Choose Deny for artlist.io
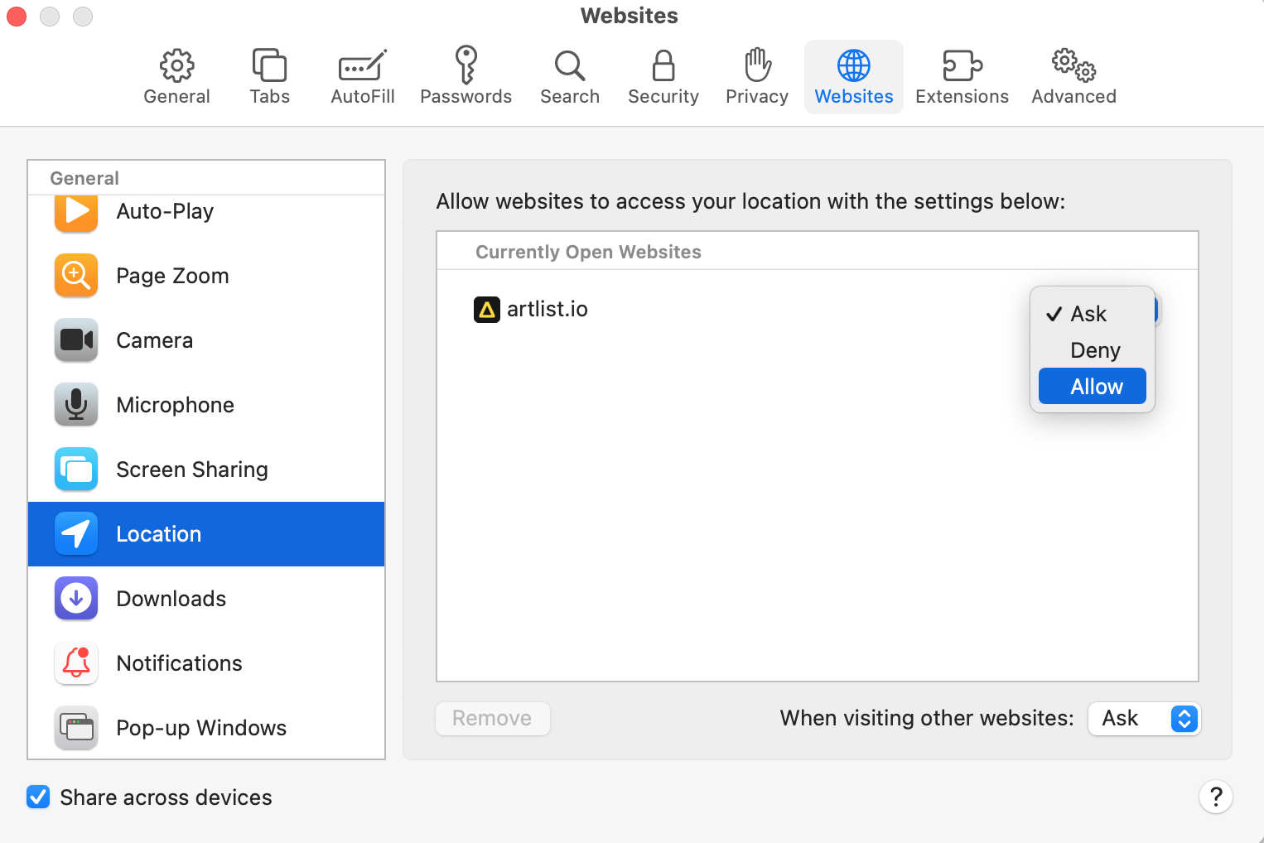The image size is (1264, 843). [x=1094, y=350]
